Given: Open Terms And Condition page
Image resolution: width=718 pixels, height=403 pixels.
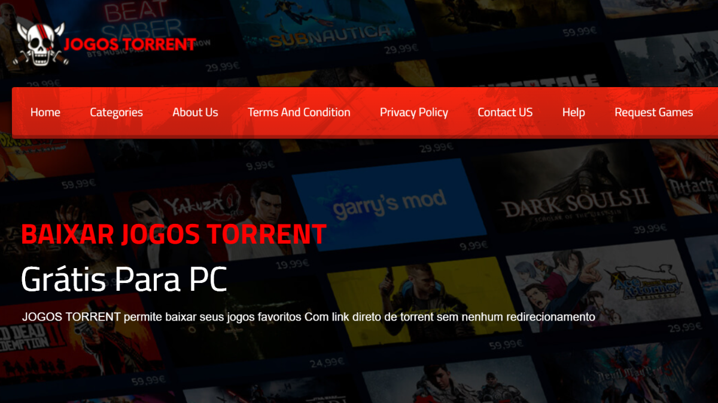Looking at the screenshot, I should (x=299, y=112).
